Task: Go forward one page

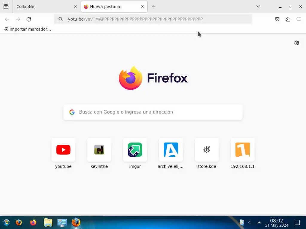Action: click(x=18, y=19)
